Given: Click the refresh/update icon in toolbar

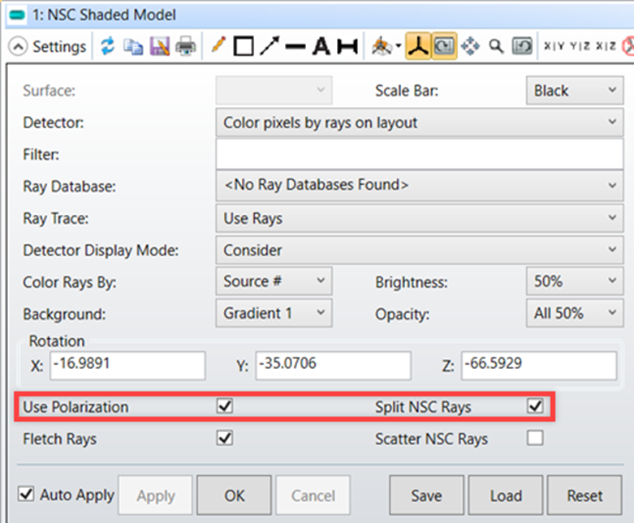Looking at the screenshot, I should (108, 47).
